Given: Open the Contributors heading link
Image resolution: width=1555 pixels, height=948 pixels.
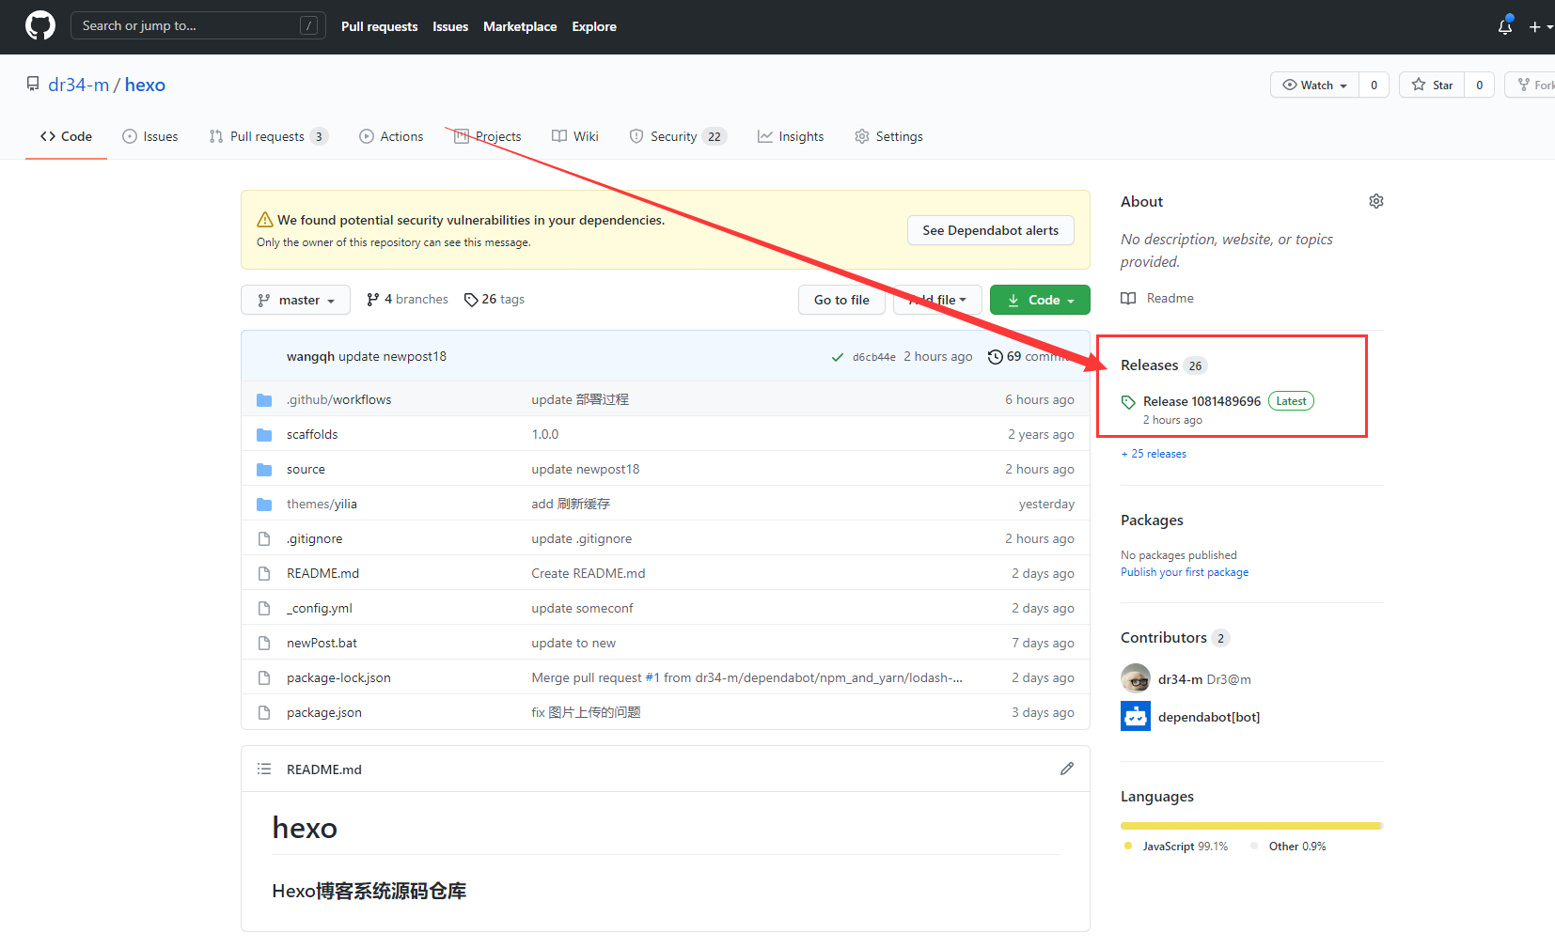Looking at the screenshot, I should (1164, 637).
